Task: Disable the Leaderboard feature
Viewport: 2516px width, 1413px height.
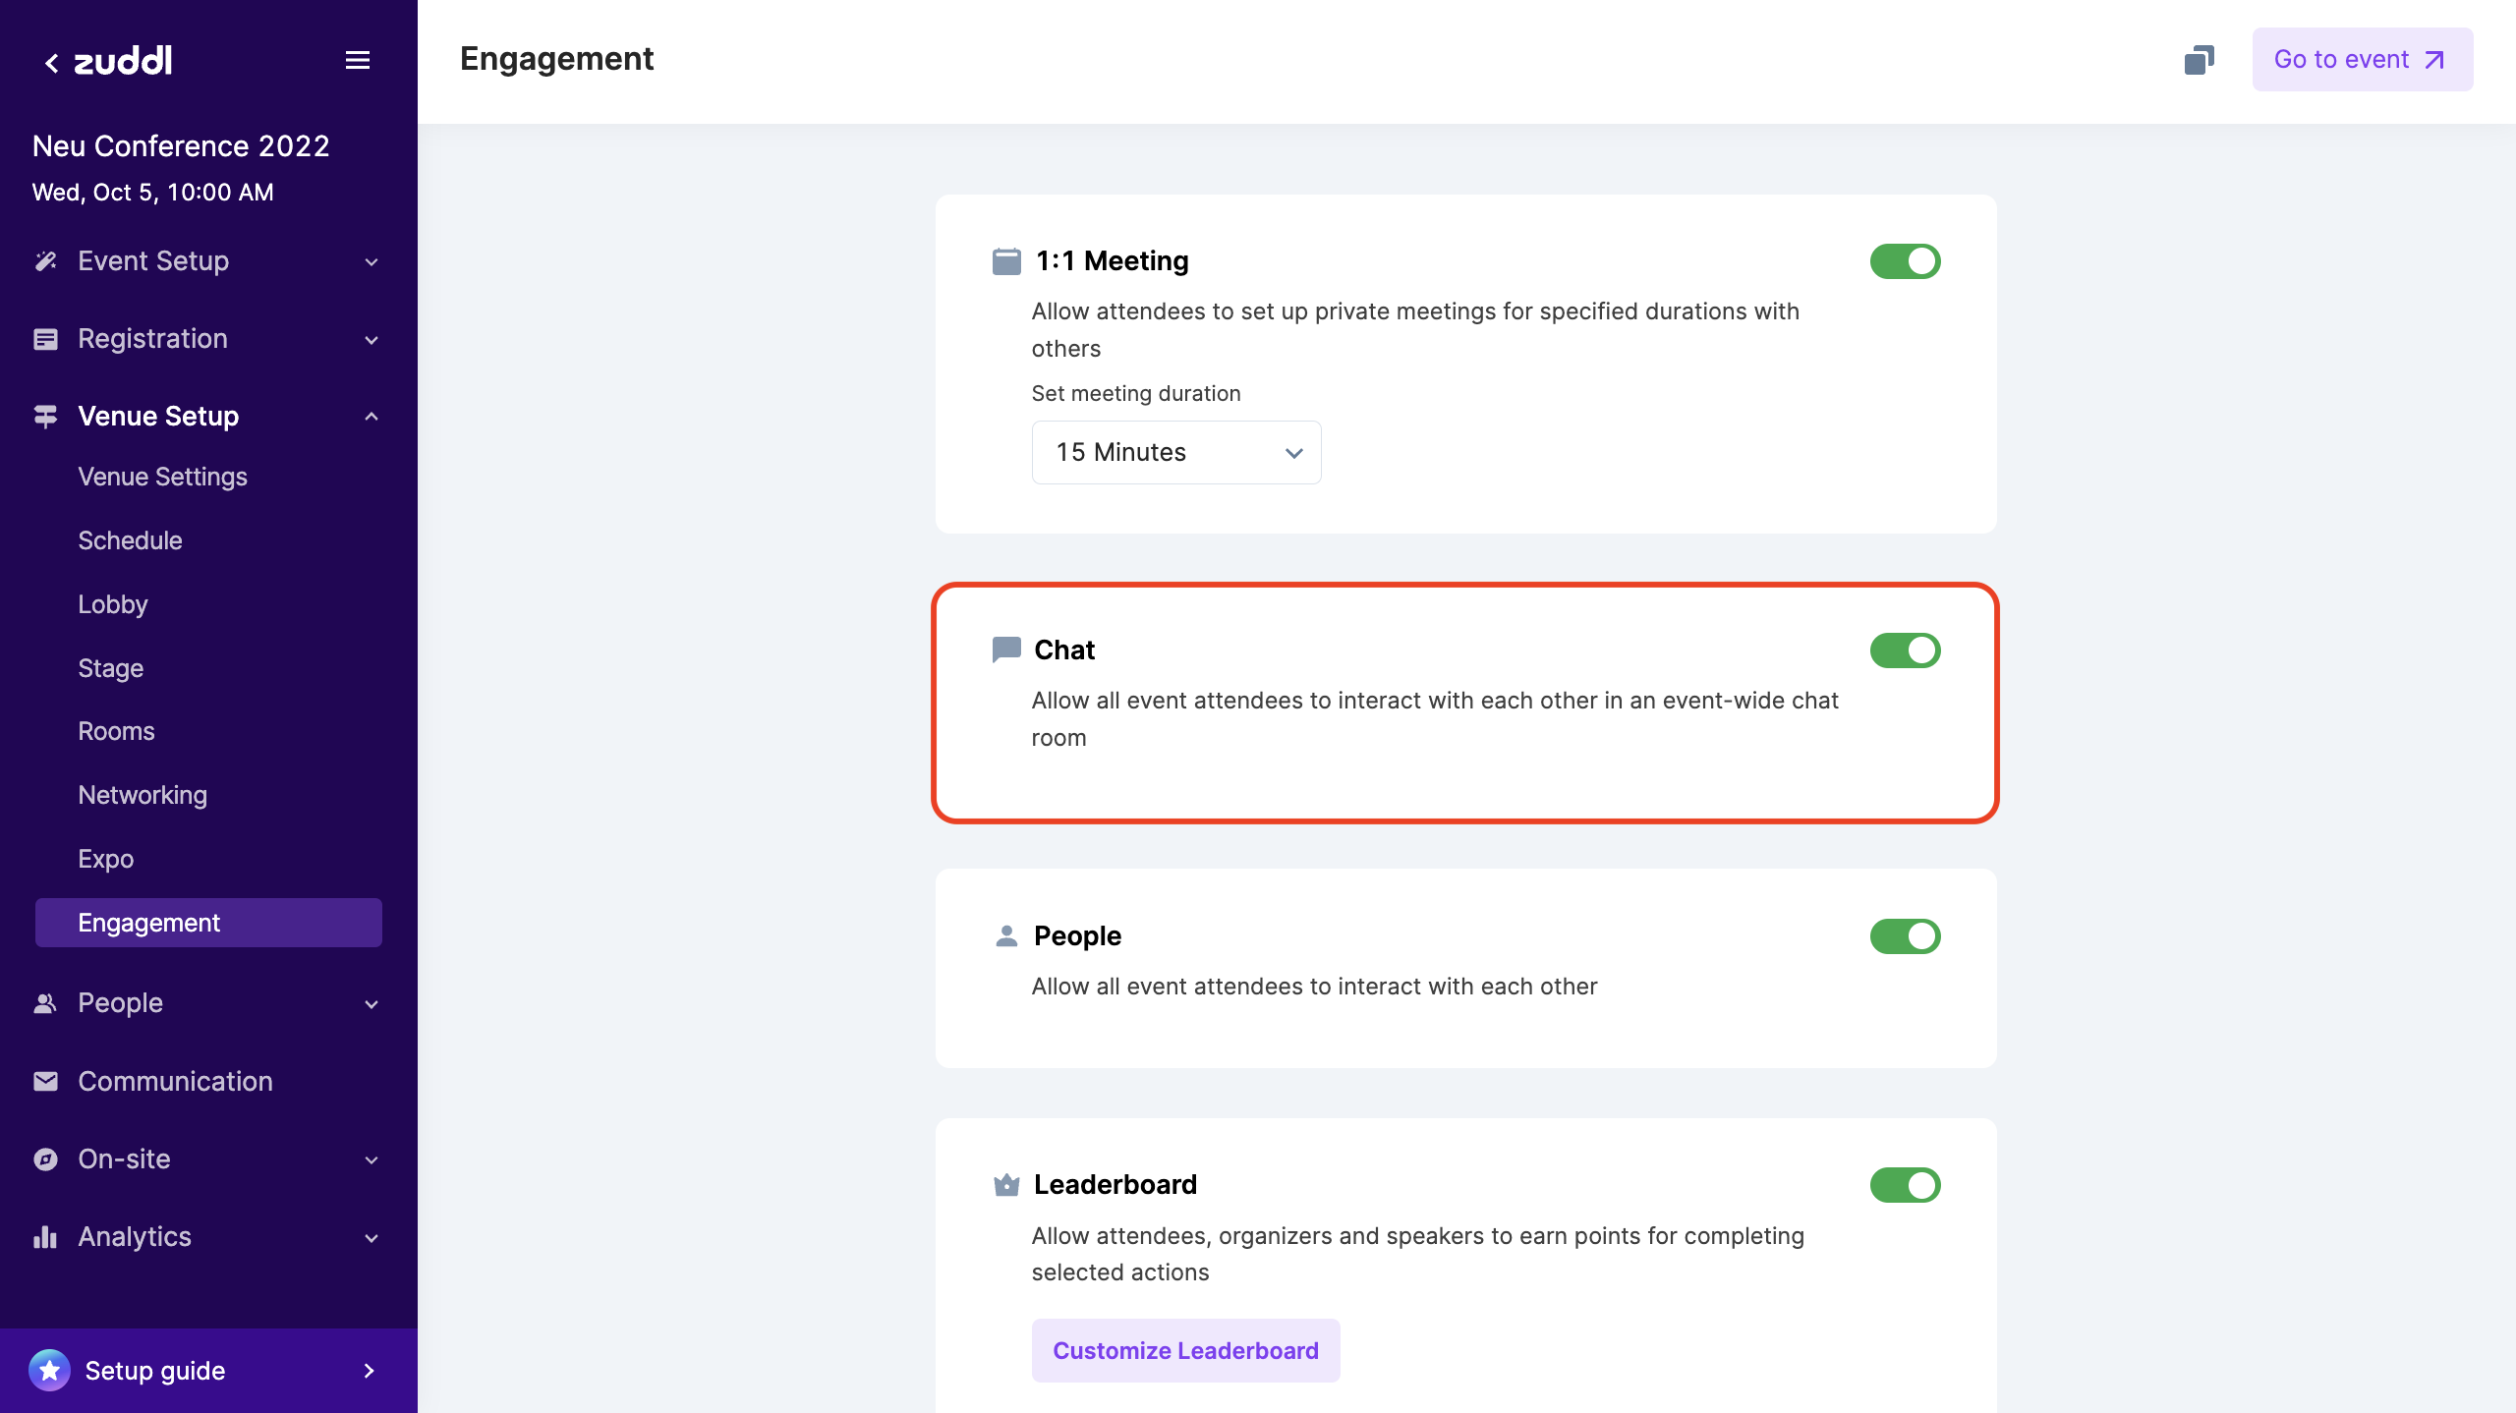Action: 1905,1185
